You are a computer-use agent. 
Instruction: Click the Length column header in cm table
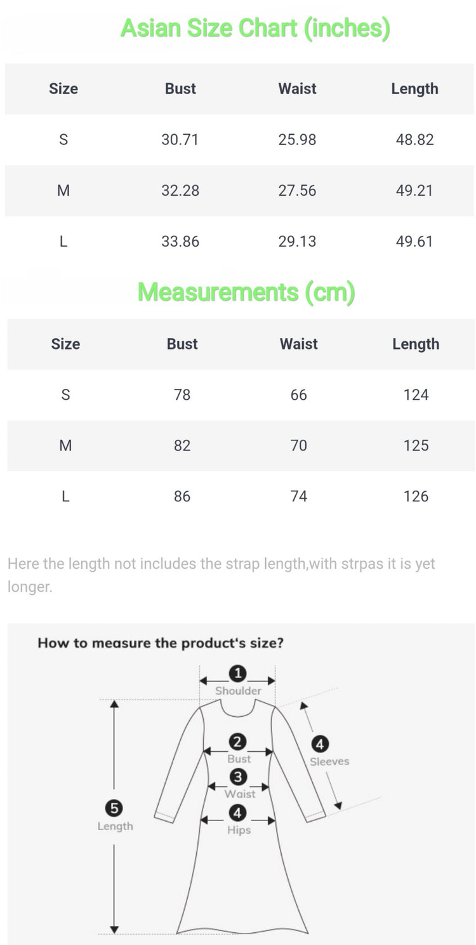point(416,344)
